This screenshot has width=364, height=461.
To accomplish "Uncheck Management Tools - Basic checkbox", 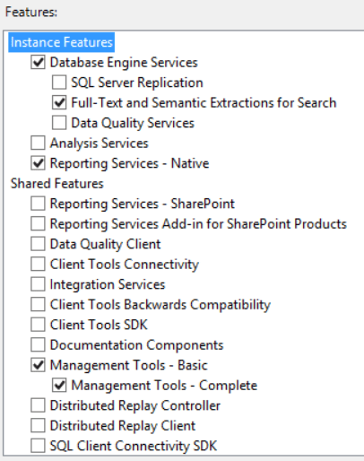I will (38, 365).
